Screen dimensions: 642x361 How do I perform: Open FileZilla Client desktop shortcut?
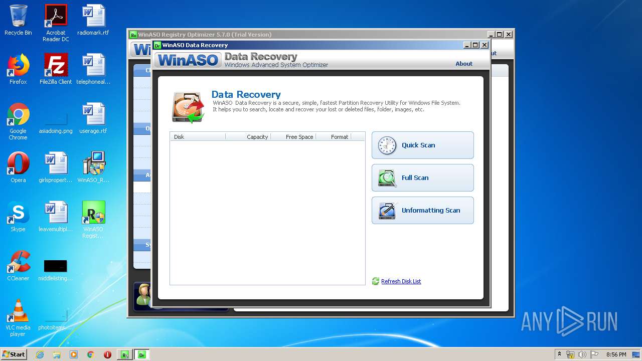click(x=56, y=69)
